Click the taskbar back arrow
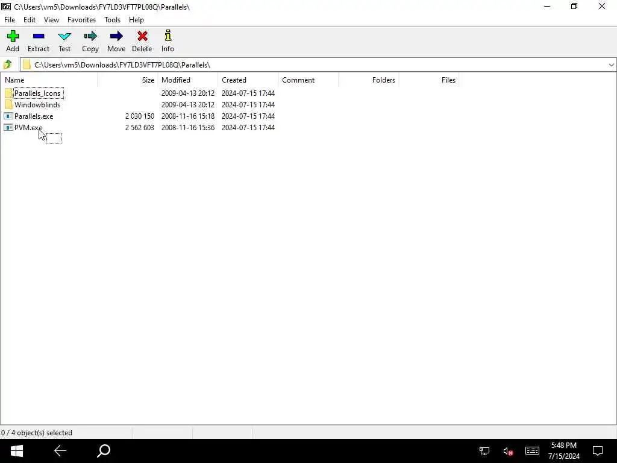Image resolution: width=617 pixels, height=463 pixels. click(x=60, y=451)
